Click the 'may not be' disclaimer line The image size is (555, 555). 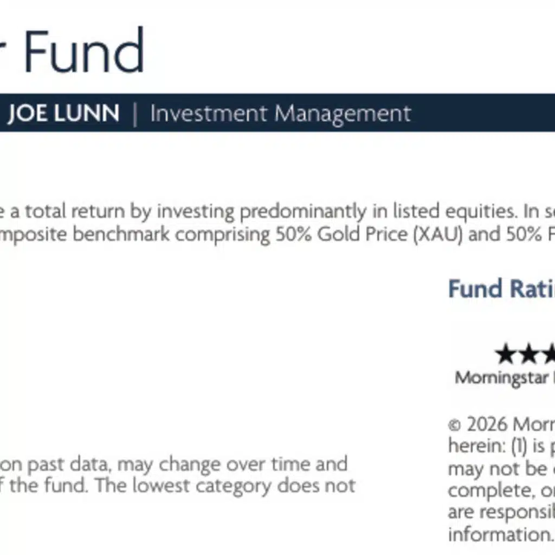498,469
